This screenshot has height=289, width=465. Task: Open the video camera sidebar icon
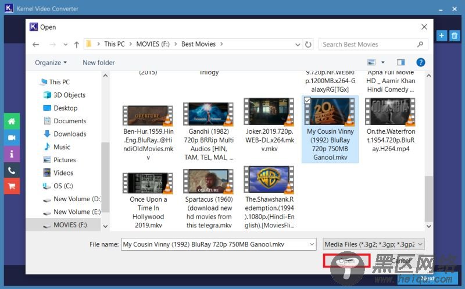click(12, 137)
